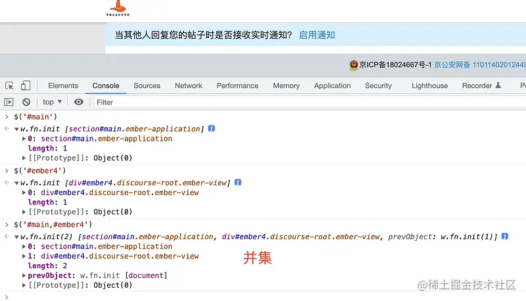
Task: Click the 'length: 2' property row
Action: pos(47,266)
